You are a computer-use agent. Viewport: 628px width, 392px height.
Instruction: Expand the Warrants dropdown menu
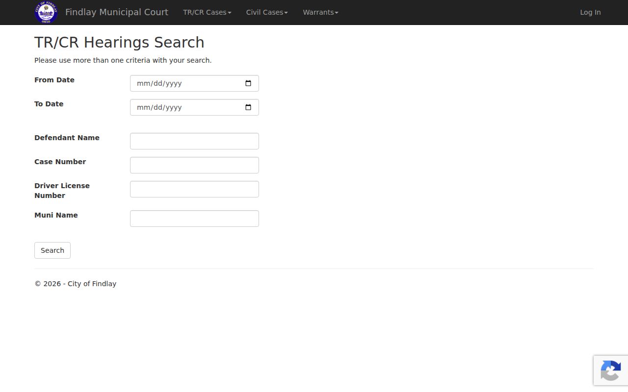tap(320, 12)
